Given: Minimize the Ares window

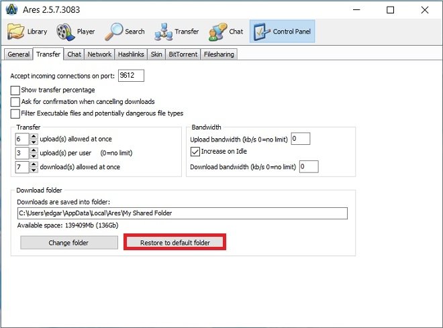Looking at the screenshot, I should coord(356,10).
